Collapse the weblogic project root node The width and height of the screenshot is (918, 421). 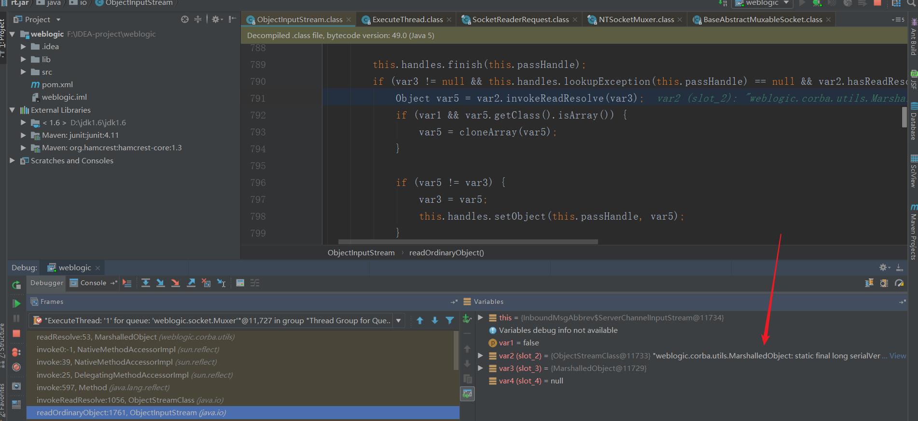(x=13, y=34)
